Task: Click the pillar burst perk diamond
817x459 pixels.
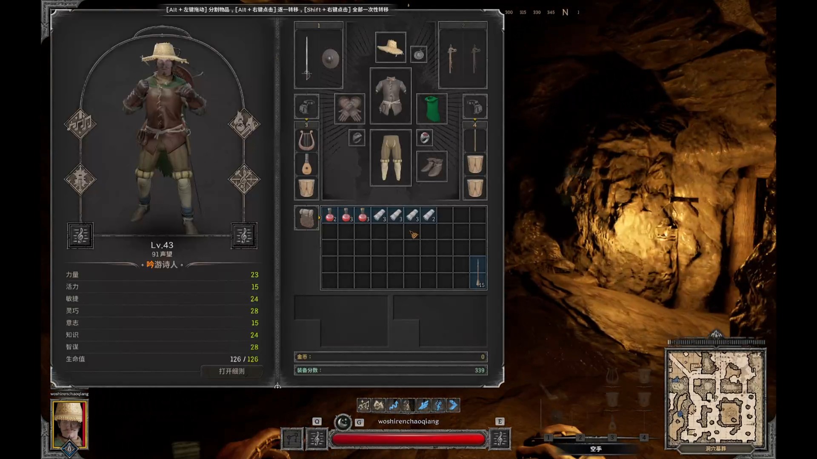Action: [80, 179]
